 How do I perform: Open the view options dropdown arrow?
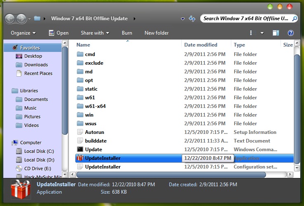coord(262,33)
